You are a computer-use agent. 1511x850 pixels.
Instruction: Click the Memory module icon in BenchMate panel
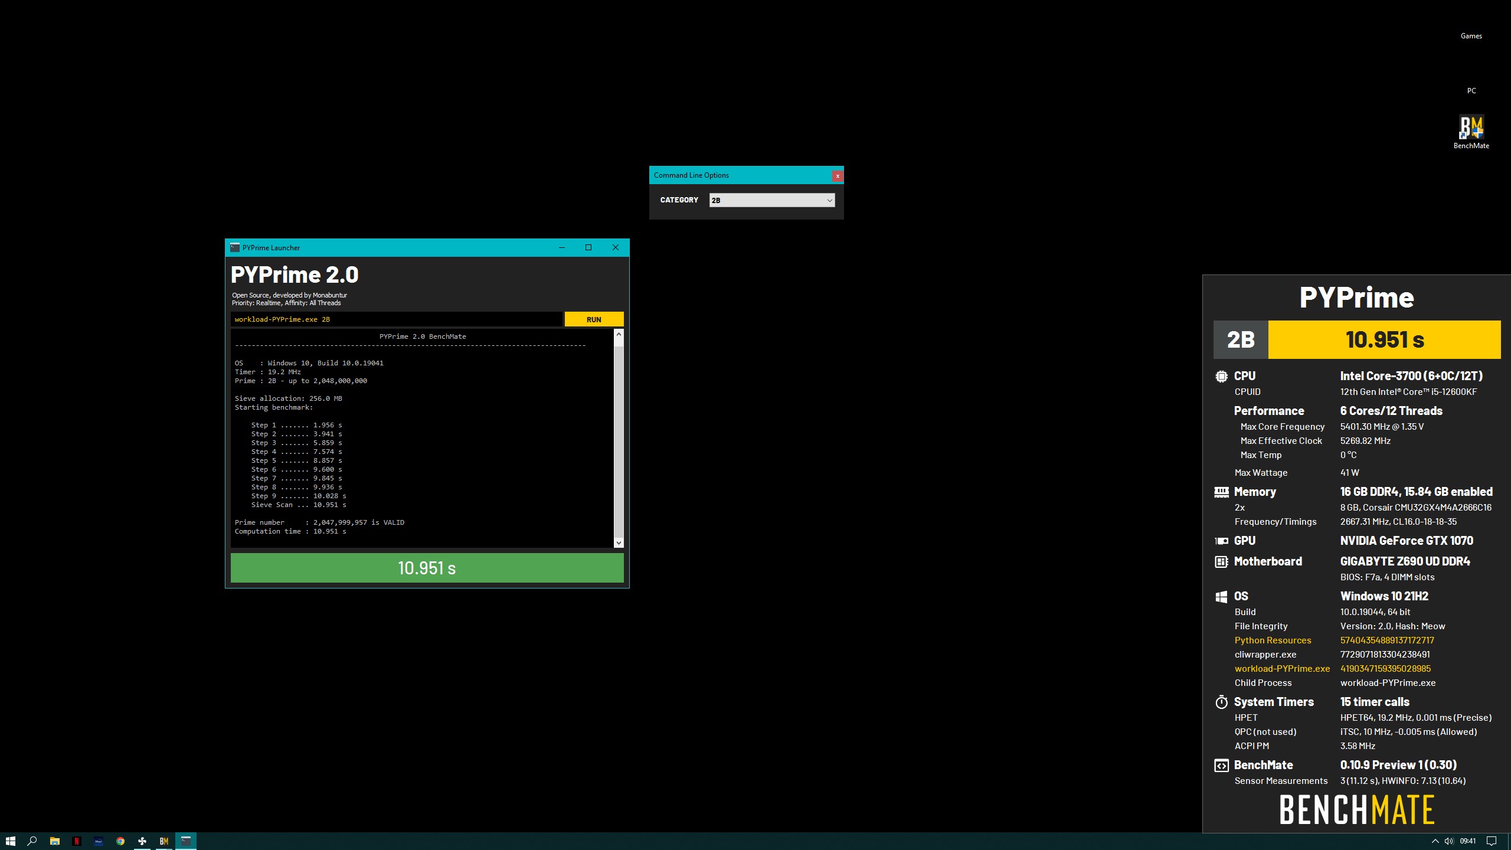pyautogui.click(x=1221, y=492)
